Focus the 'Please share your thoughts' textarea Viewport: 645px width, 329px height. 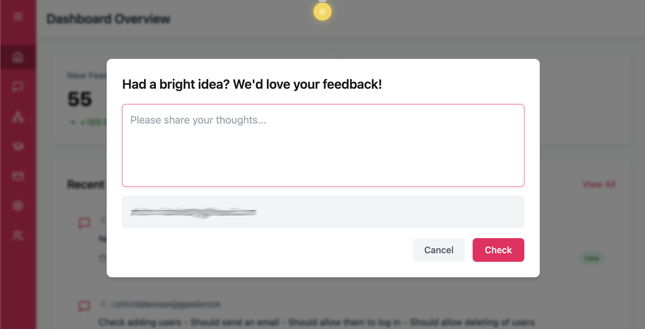tap(323, 145)
